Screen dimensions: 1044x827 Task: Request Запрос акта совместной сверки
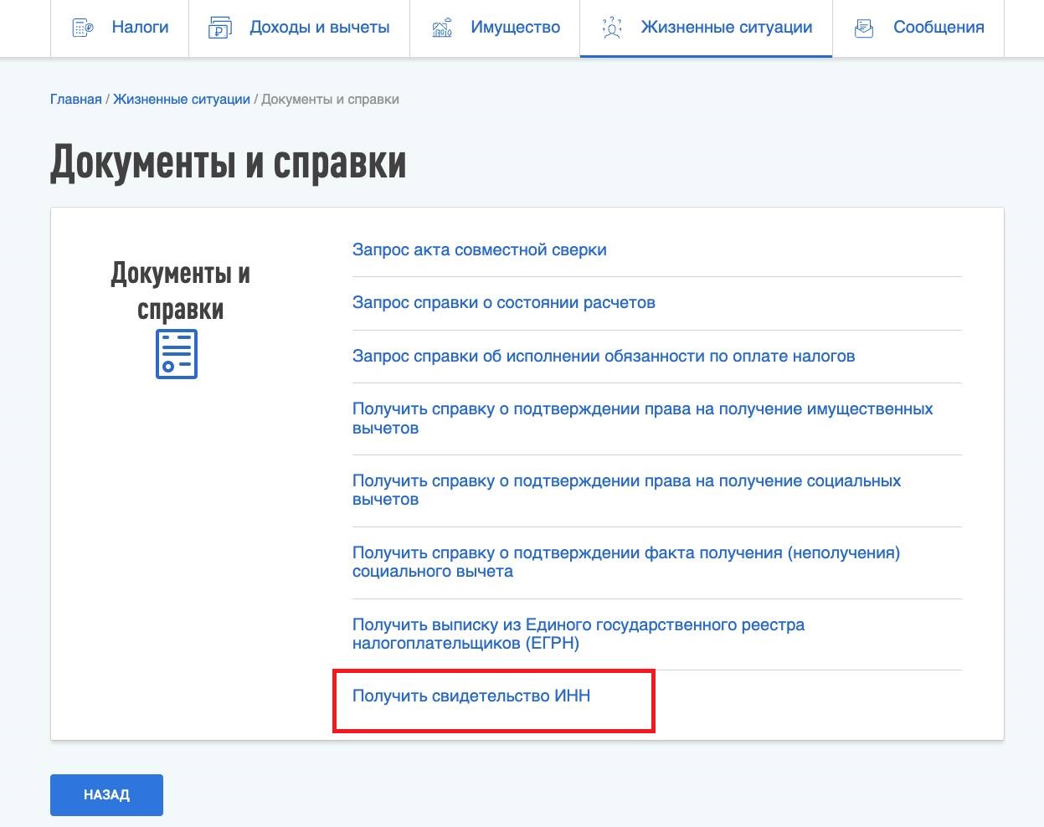[479, 249]
